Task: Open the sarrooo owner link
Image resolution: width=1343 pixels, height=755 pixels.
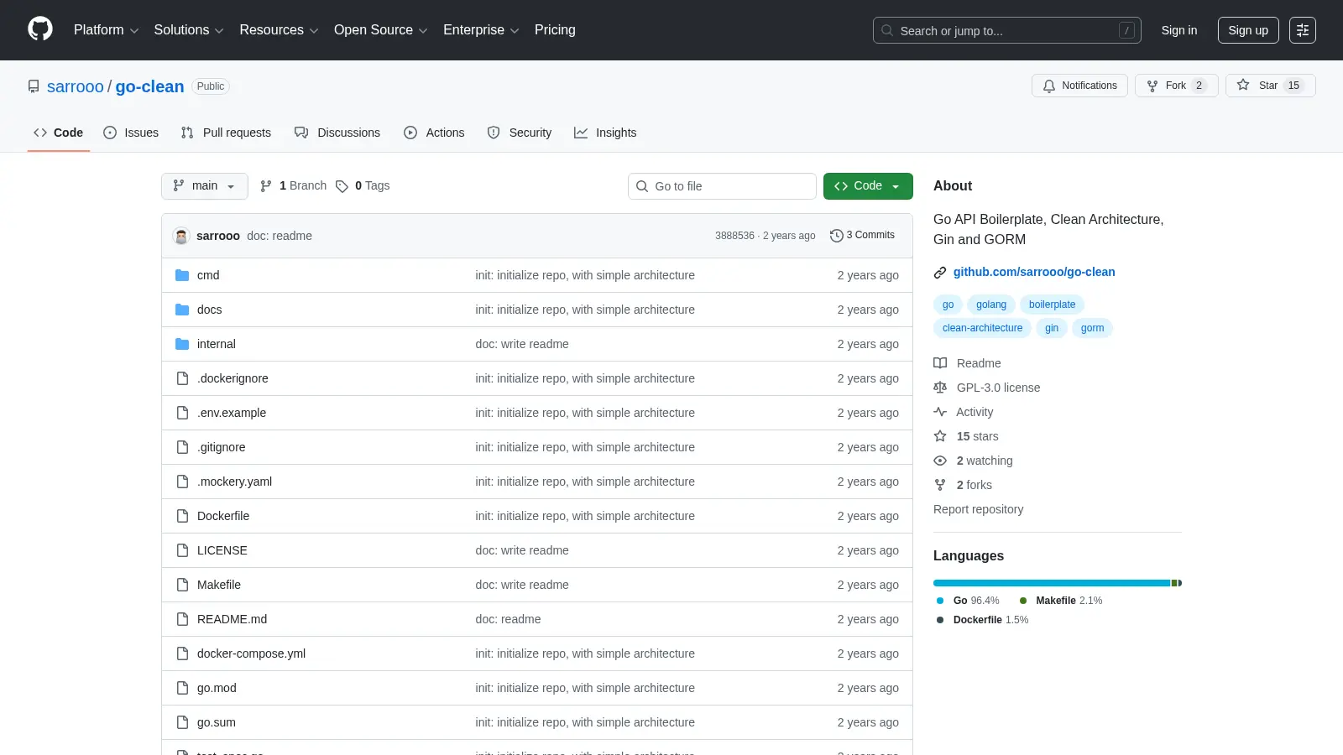Action: coord(76,86)
